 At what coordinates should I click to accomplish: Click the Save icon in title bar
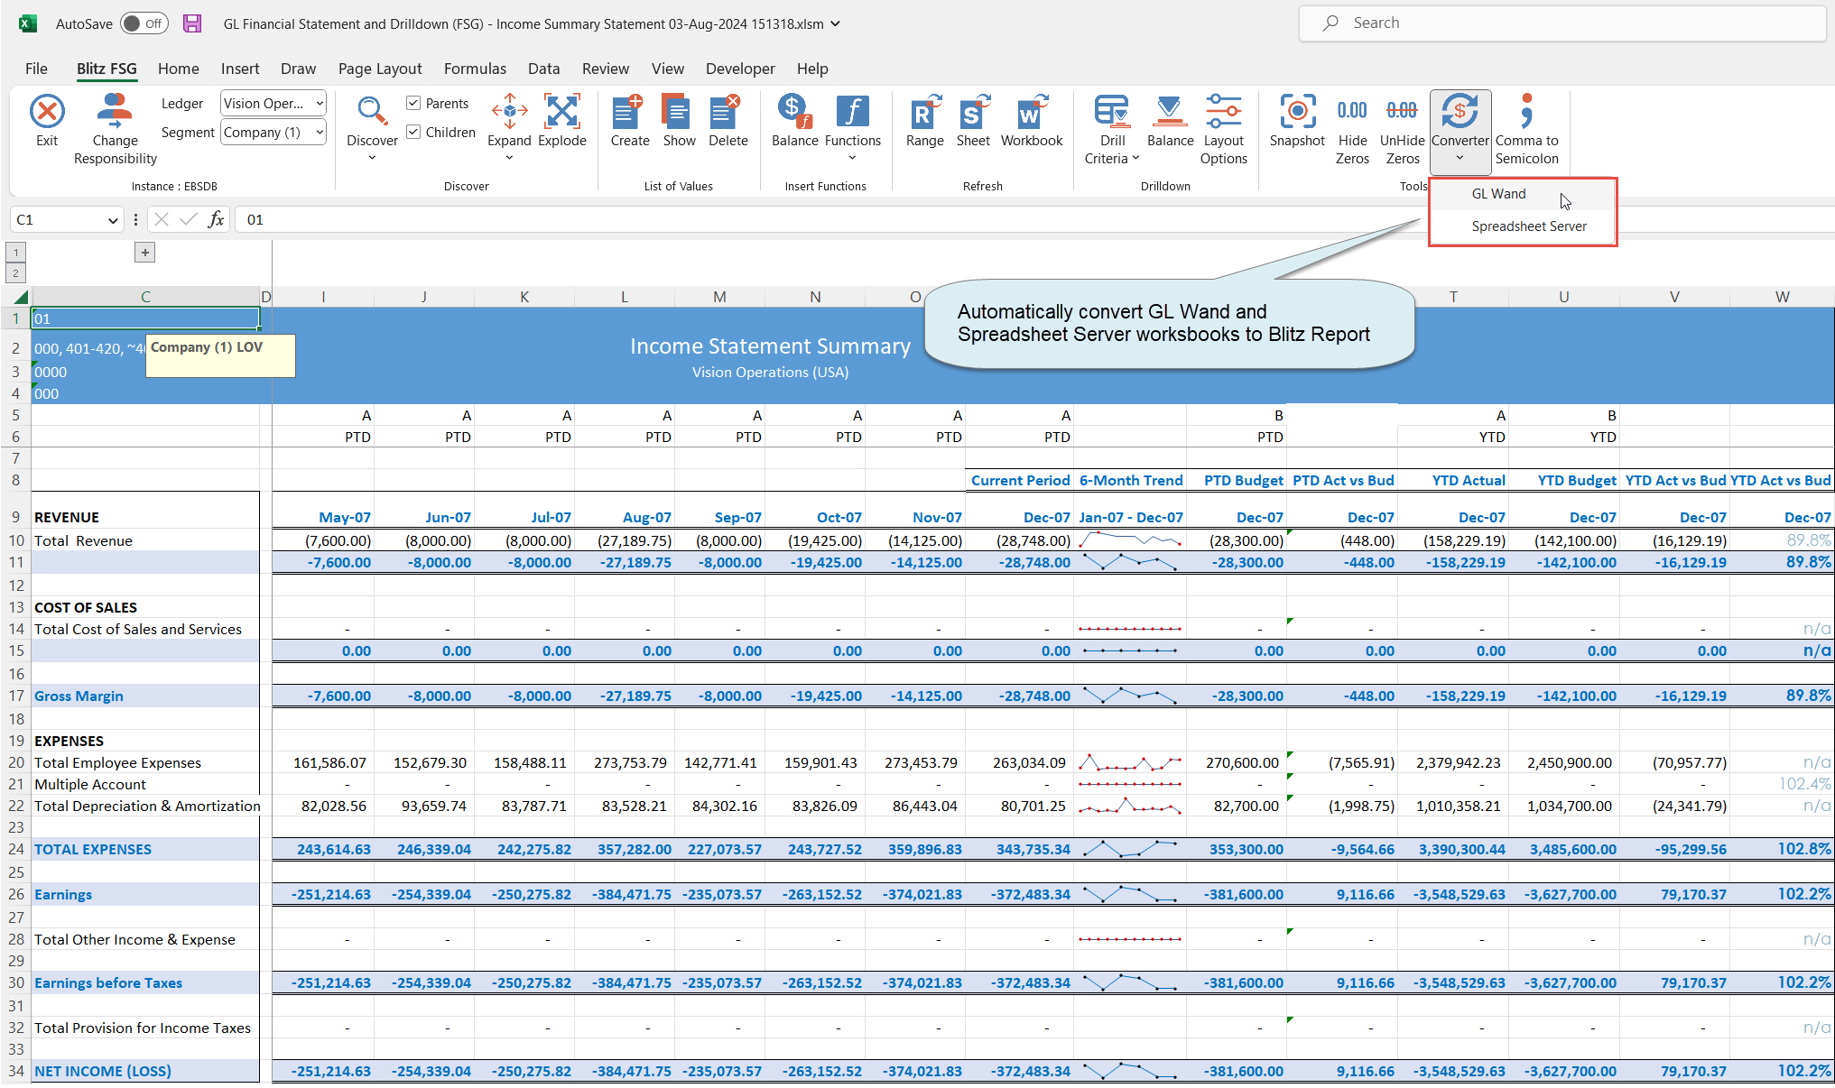(192, 23)
